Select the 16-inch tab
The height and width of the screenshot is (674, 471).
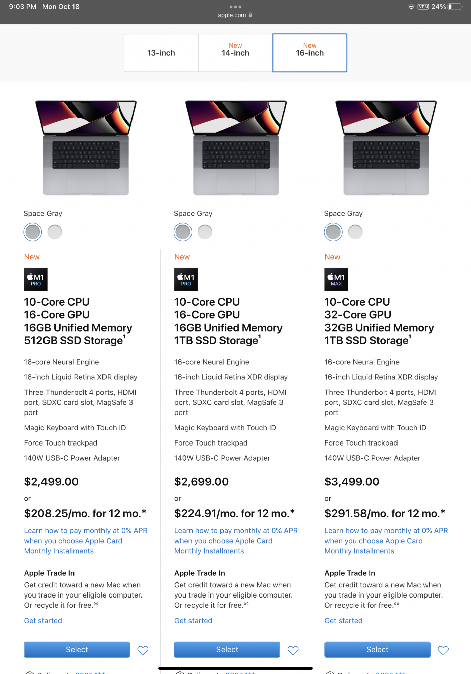(310, 53)
